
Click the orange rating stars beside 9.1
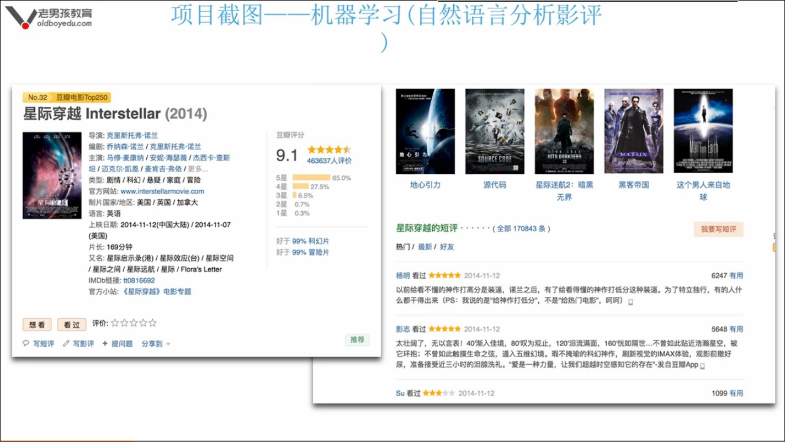coord(329,150)
